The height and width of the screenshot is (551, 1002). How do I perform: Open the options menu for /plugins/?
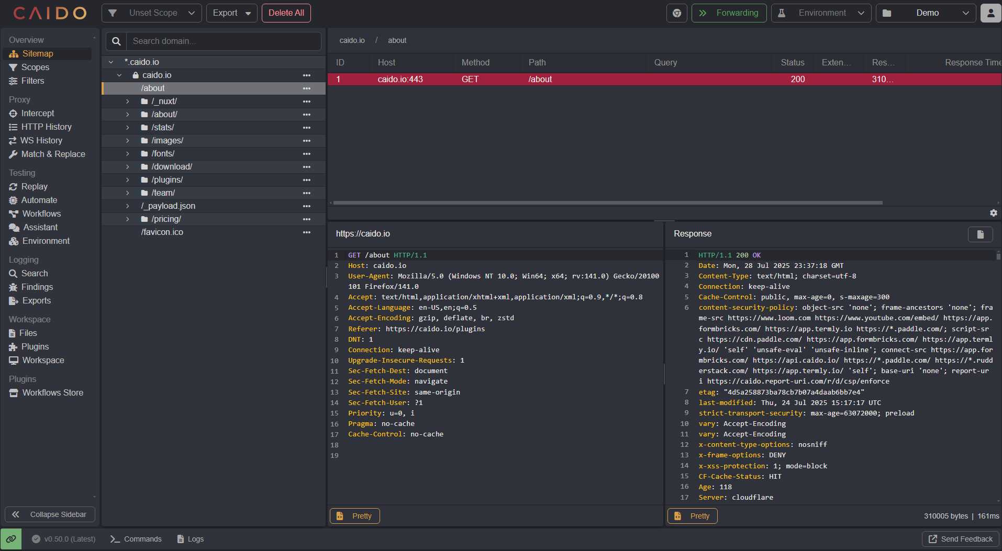point(306,179)
